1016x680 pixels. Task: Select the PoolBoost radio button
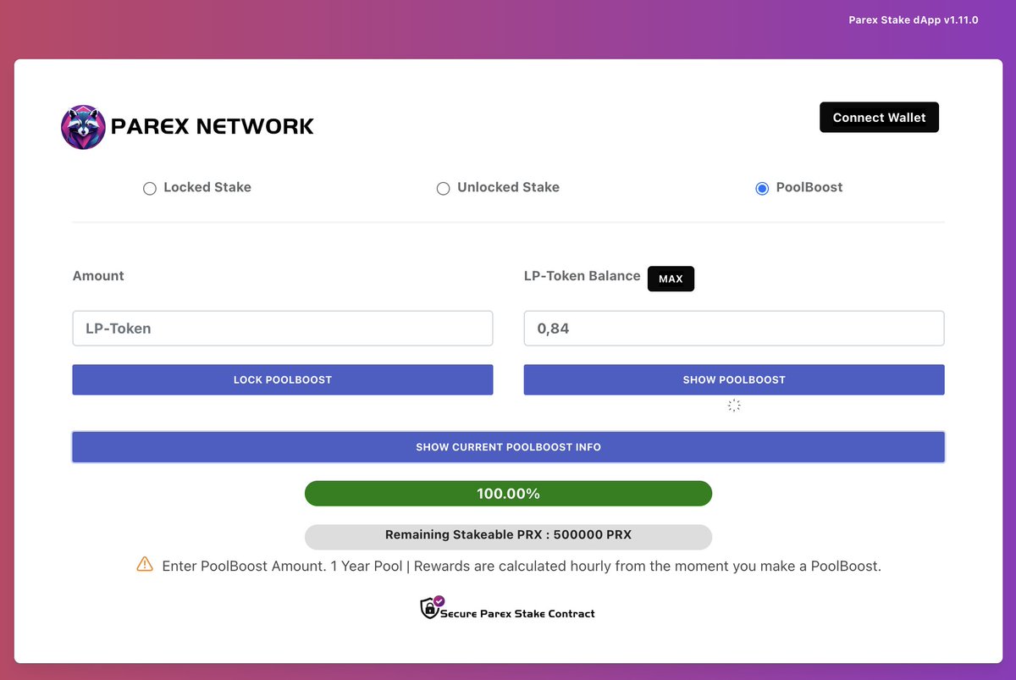point(761,188)
